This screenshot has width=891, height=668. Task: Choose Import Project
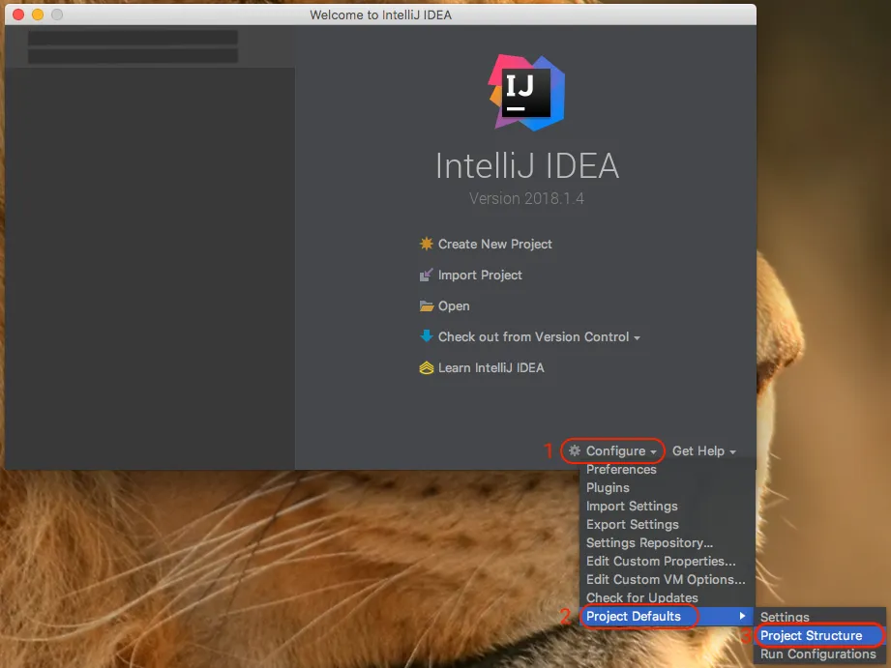click(480, 275)
